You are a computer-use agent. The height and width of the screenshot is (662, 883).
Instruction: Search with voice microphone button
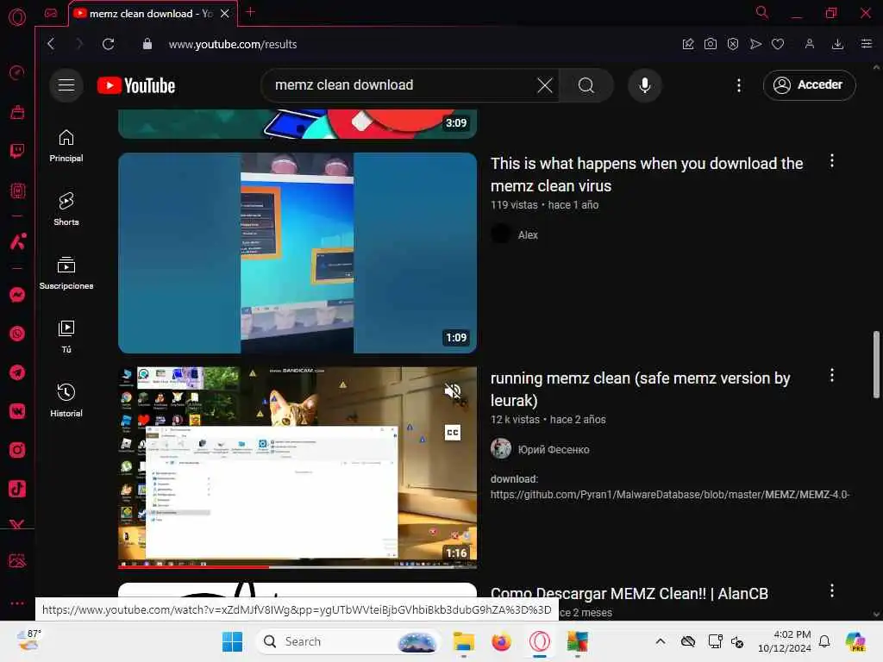tap(645, 85)
